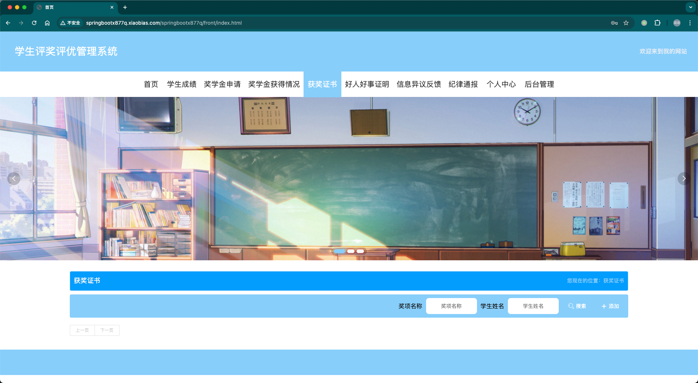Open the 后台管理 navigation item
The width and height of the screenshot is (698, 383).
[539, 84]
